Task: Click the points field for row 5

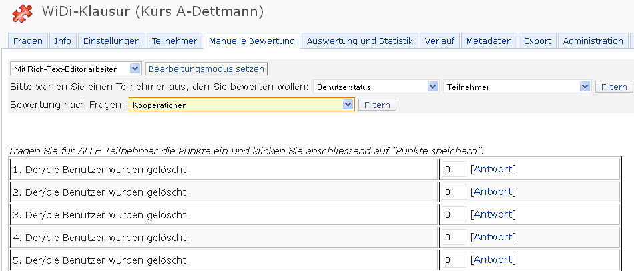Action: click(454, 260)
